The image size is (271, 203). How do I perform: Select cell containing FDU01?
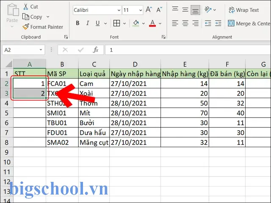[62, 132]
